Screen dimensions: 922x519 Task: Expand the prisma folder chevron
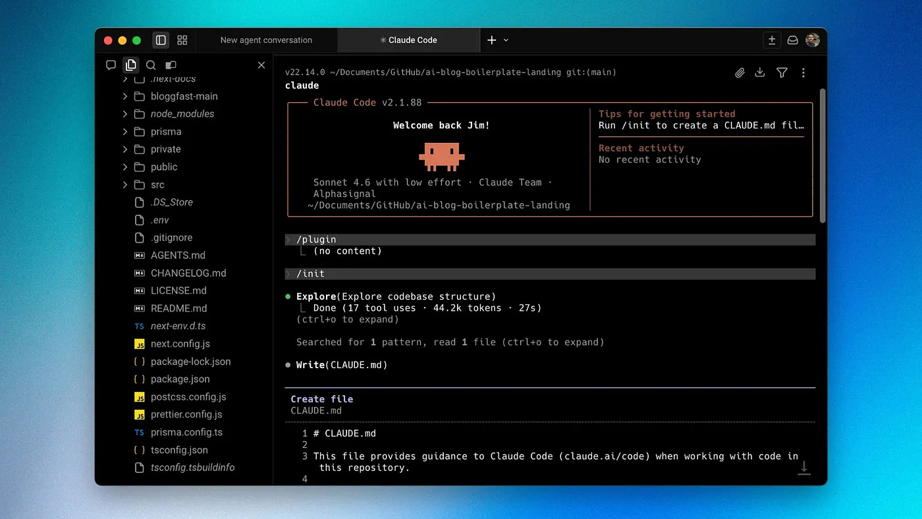pyautogui.click(x=125, y=132)
